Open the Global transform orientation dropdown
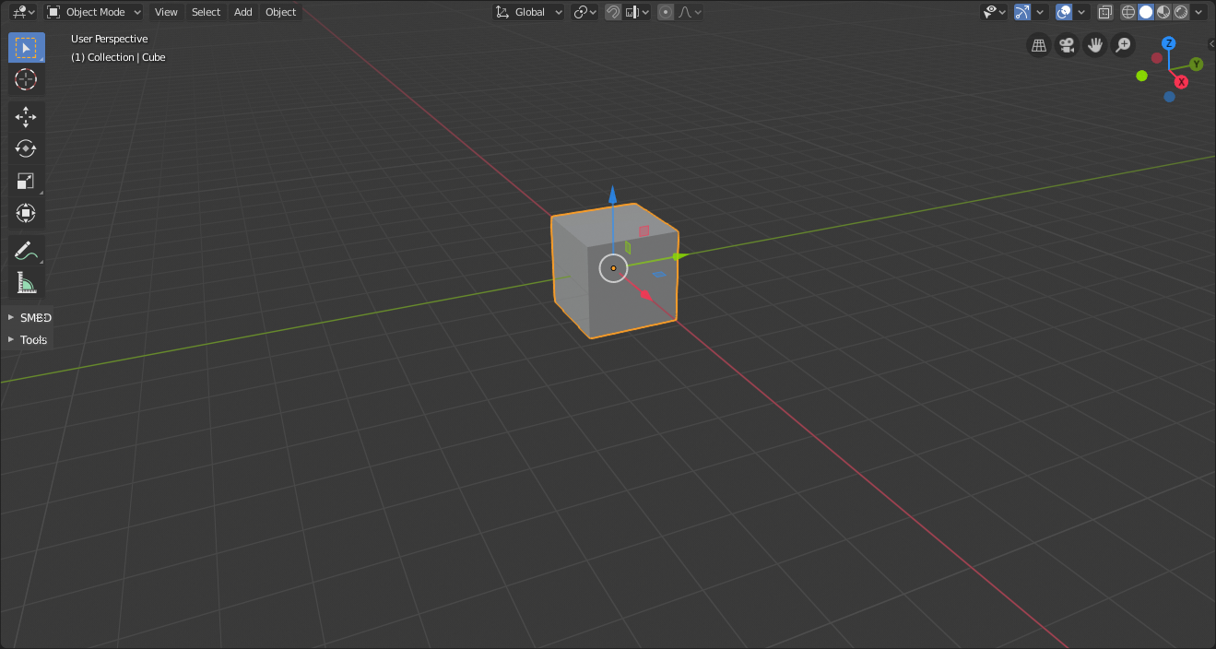1216x649 pixels. pyautogui.click(x=528, y=12)
